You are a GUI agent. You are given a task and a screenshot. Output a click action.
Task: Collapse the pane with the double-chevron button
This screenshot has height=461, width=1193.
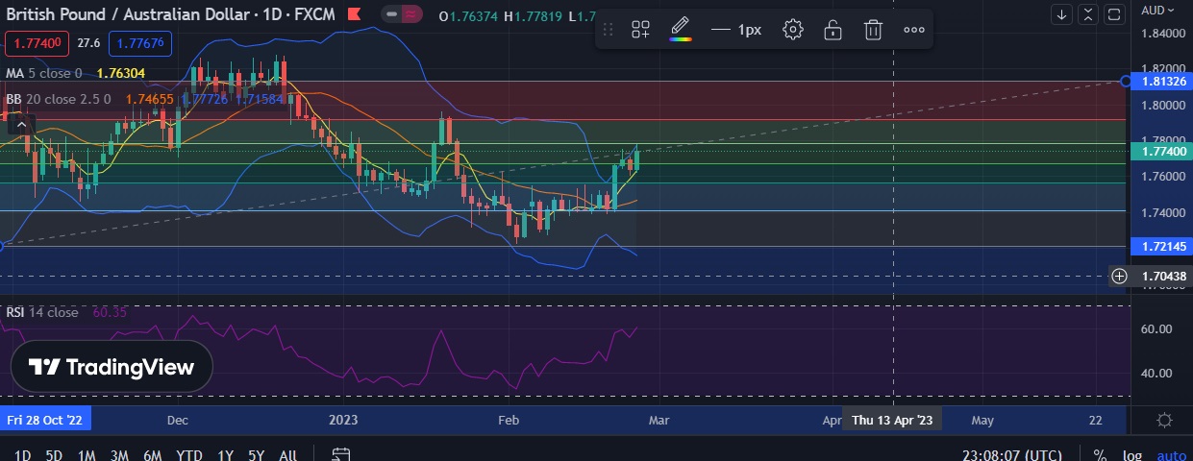coord(1088,14)
